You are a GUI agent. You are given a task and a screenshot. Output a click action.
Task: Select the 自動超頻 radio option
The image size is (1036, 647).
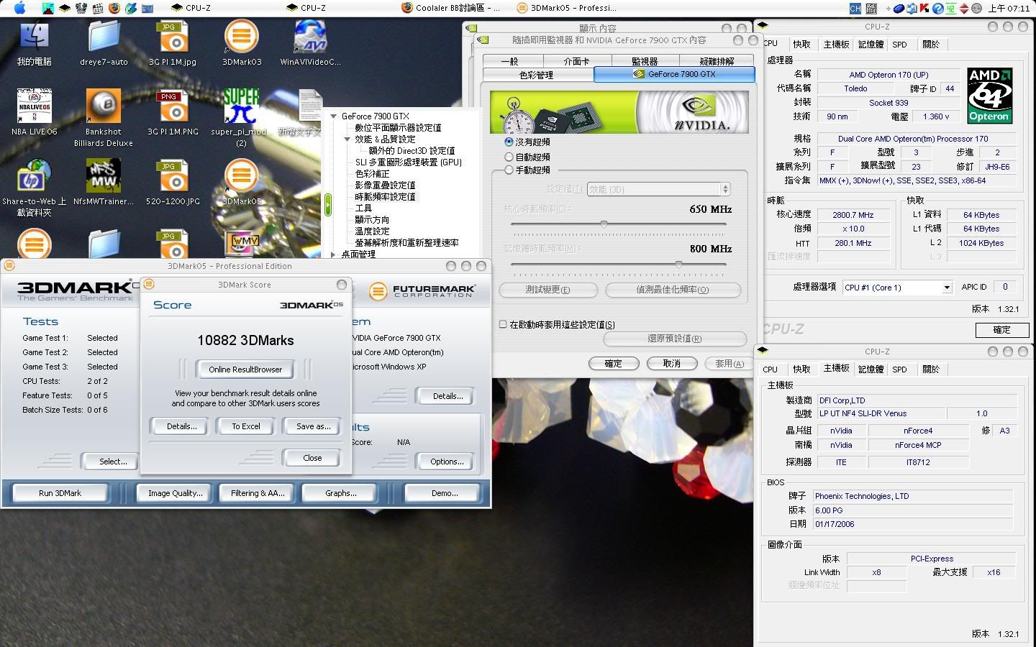(x=509, y=157)
